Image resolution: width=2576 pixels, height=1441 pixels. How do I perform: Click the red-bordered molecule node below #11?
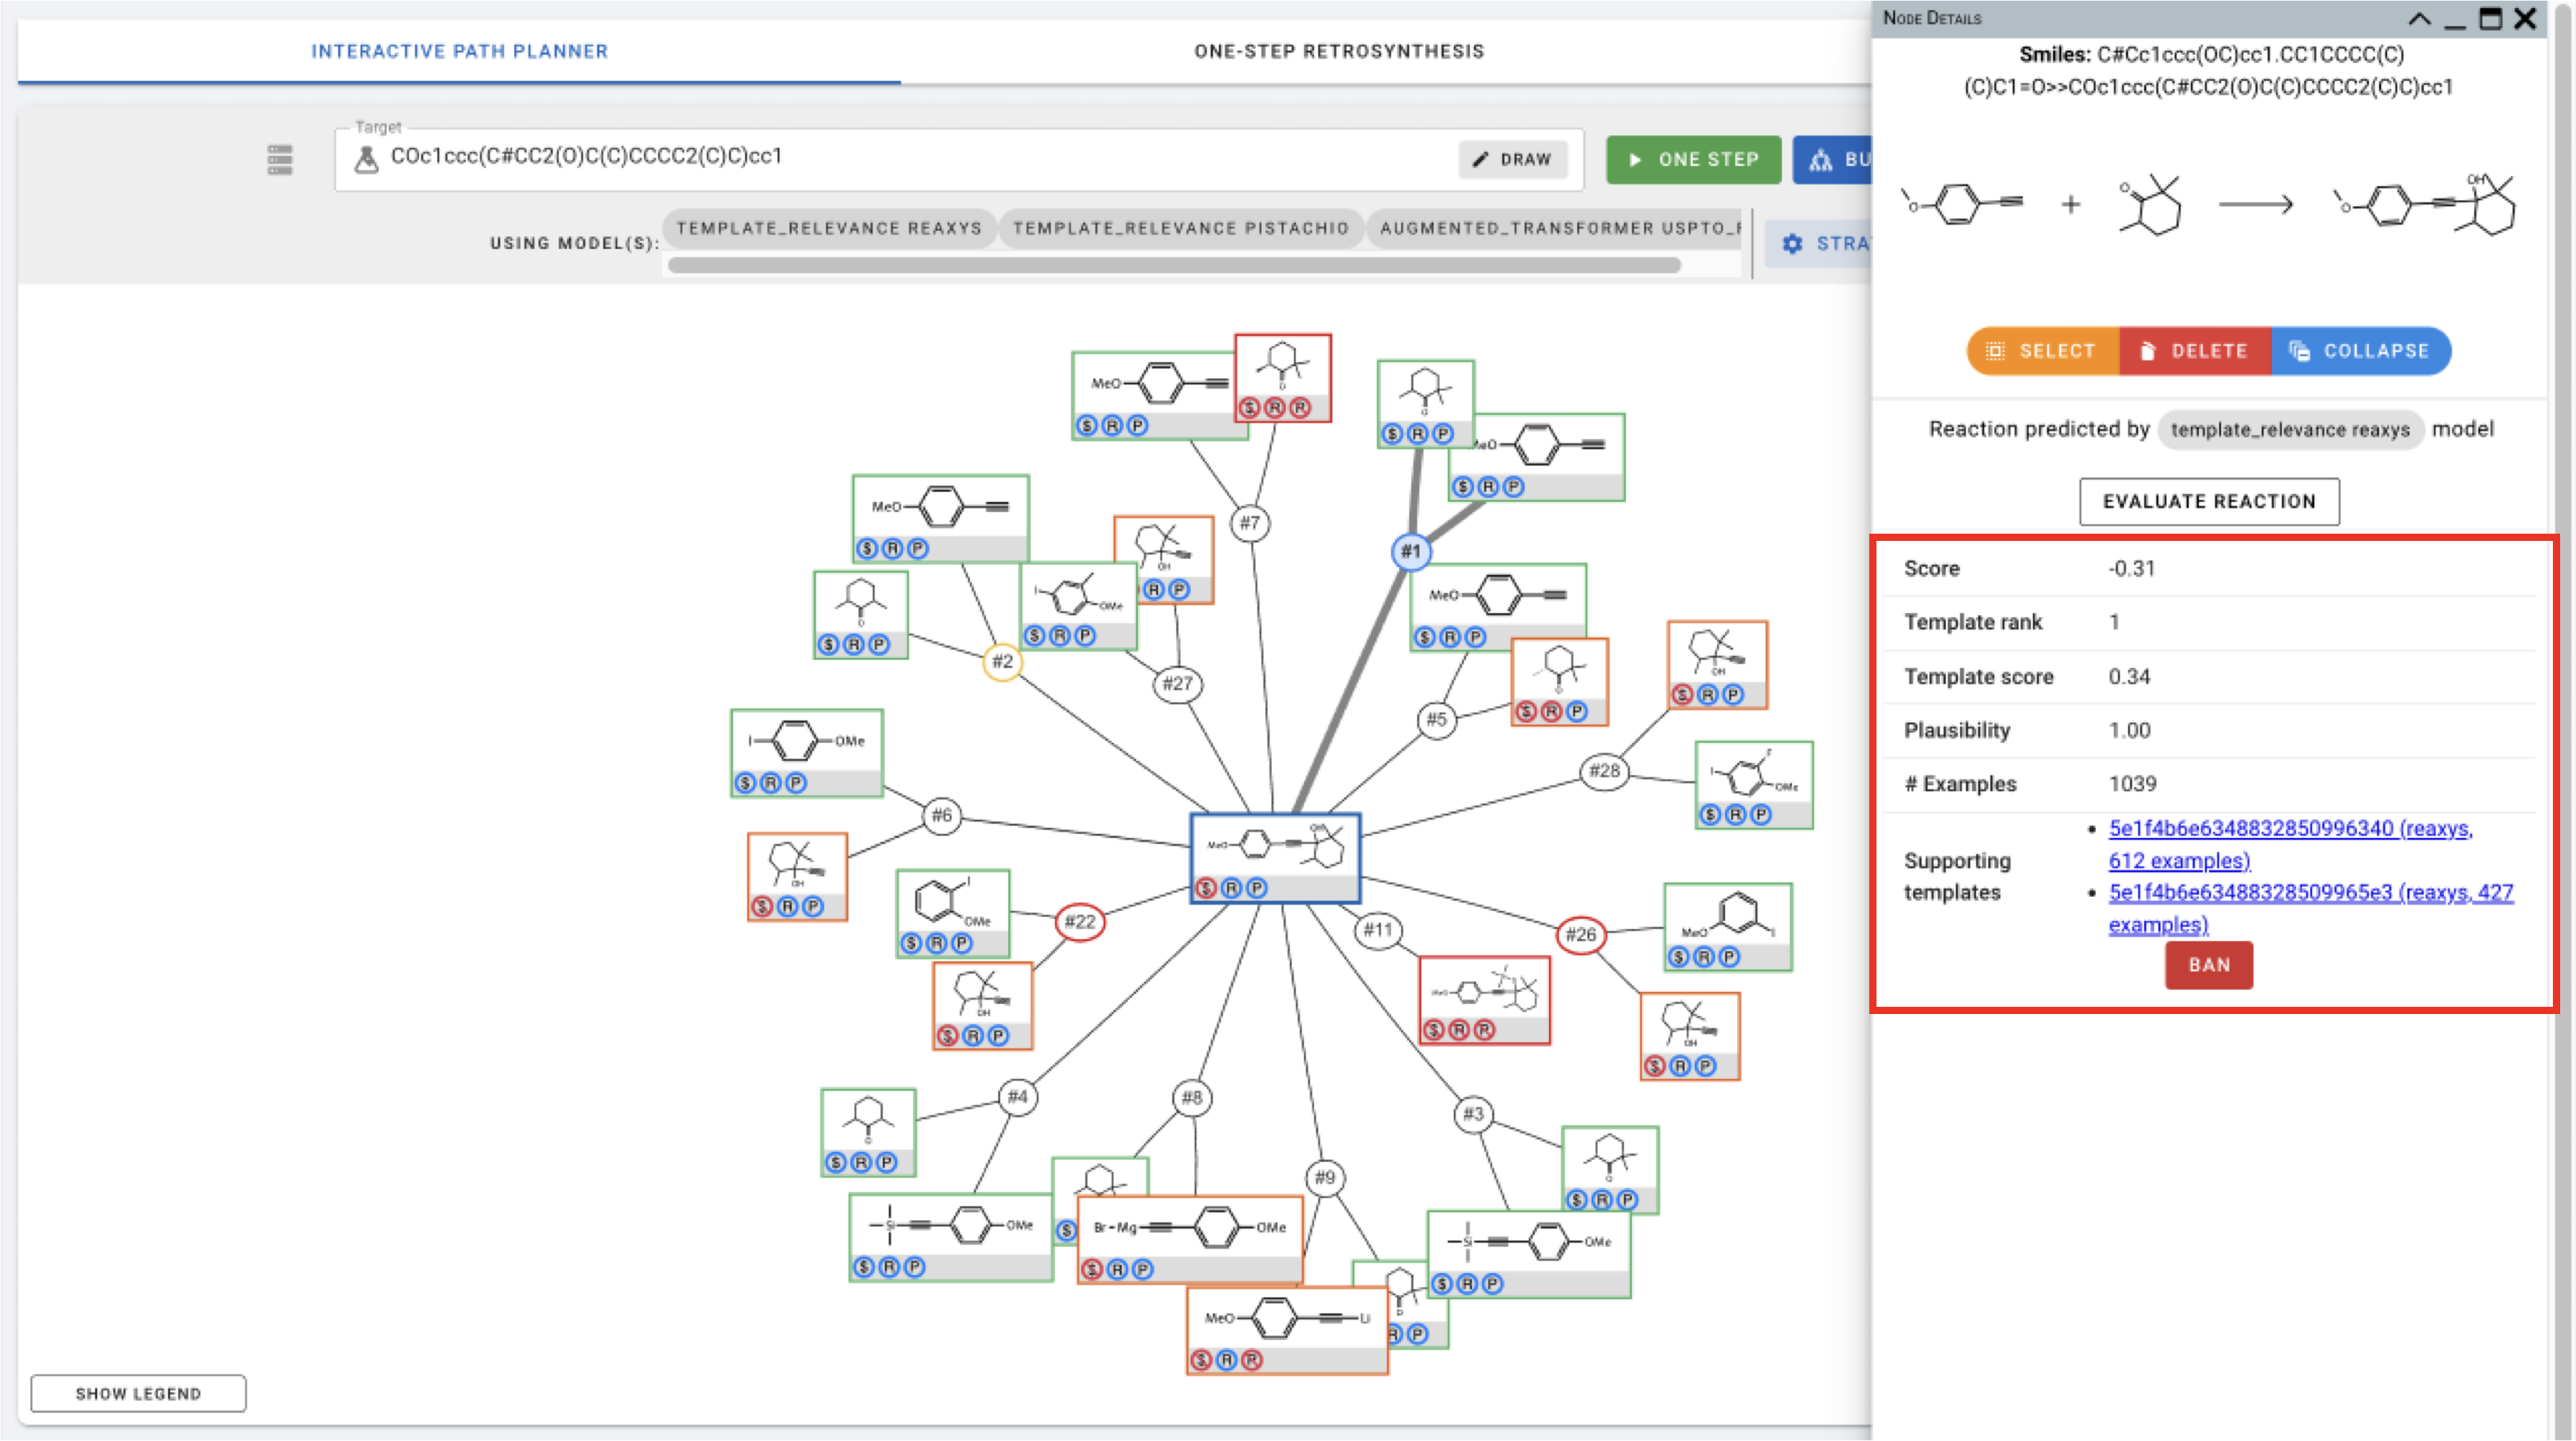click(1485, 1001)
